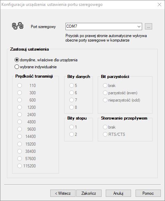Viewport: 165px width, 201px height.
Task: Open the COM7 serial port dropdown
Action: (139, 27)
